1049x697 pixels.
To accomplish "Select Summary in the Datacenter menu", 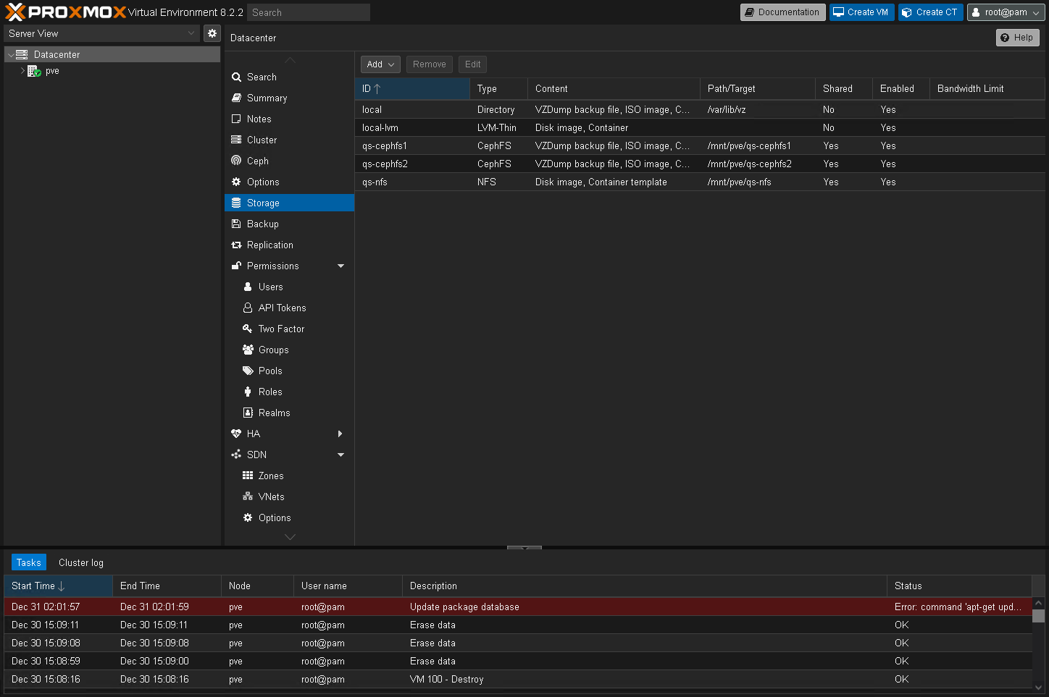I will point(267,98).
